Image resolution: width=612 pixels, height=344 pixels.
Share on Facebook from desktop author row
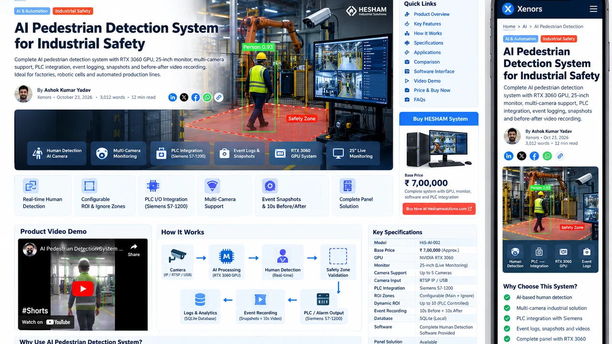click(196, 97)
